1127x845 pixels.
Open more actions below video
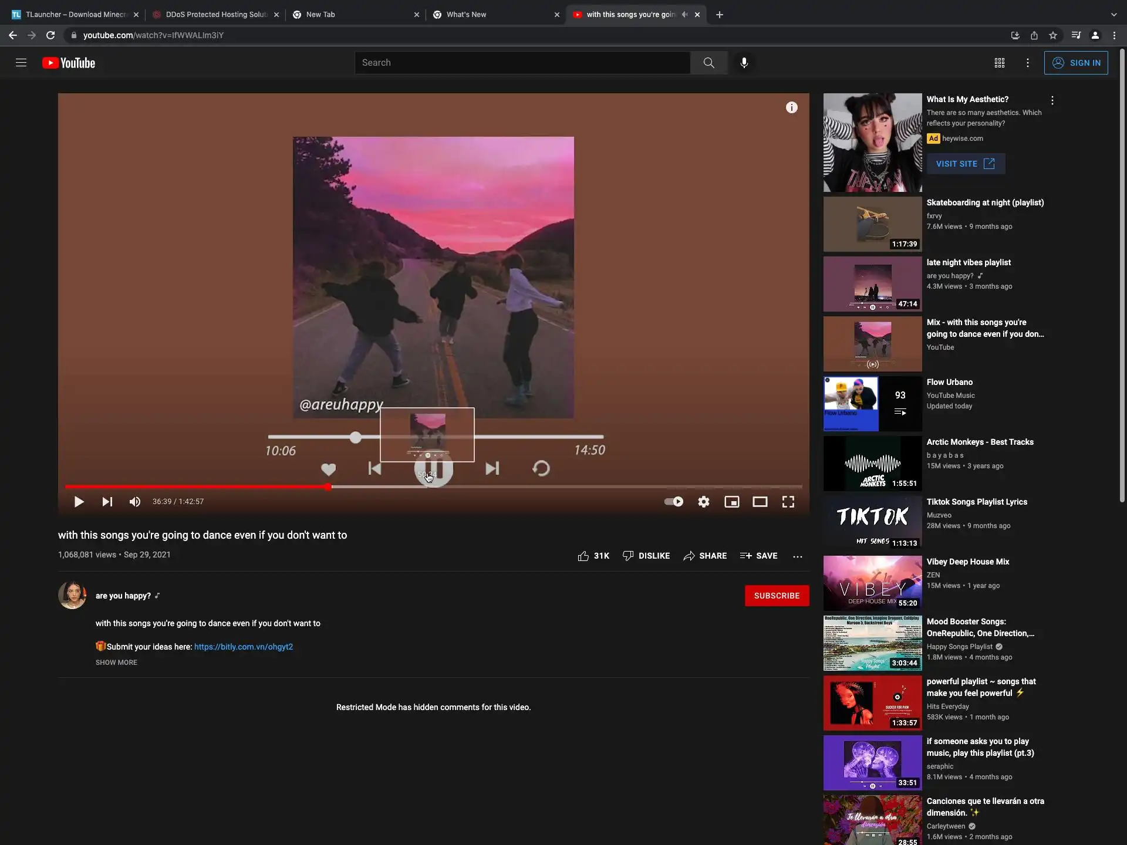[797, 556]
